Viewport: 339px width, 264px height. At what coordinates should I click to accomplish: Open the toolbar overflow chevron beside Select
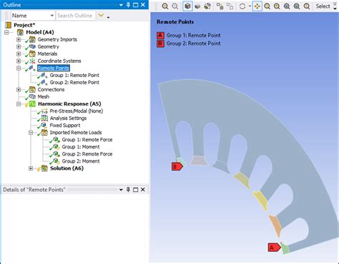[x=335, y=6]
